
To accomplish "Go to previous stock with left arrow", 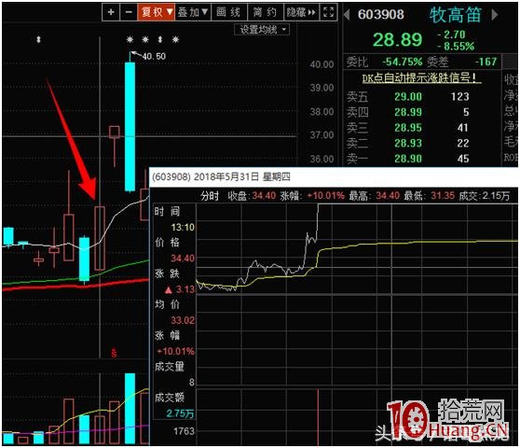I will tap(347, 15).
